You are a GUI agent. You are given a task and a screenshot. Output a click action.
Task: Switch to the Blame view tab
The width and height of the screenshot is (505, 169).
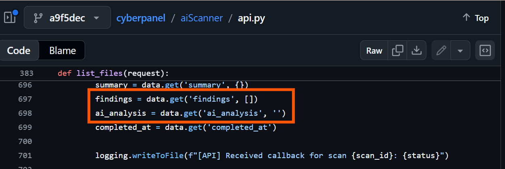point(63,50)
